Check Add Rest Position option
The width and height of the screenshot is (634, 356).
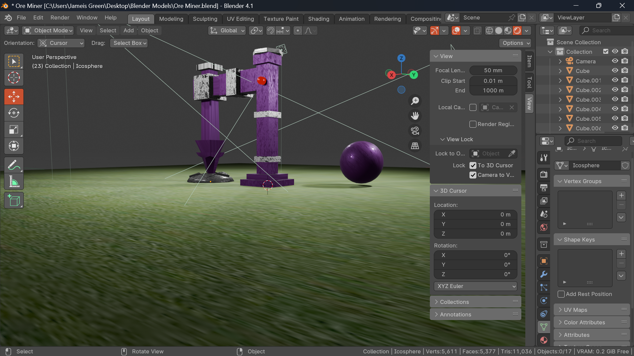click(561, 294)
